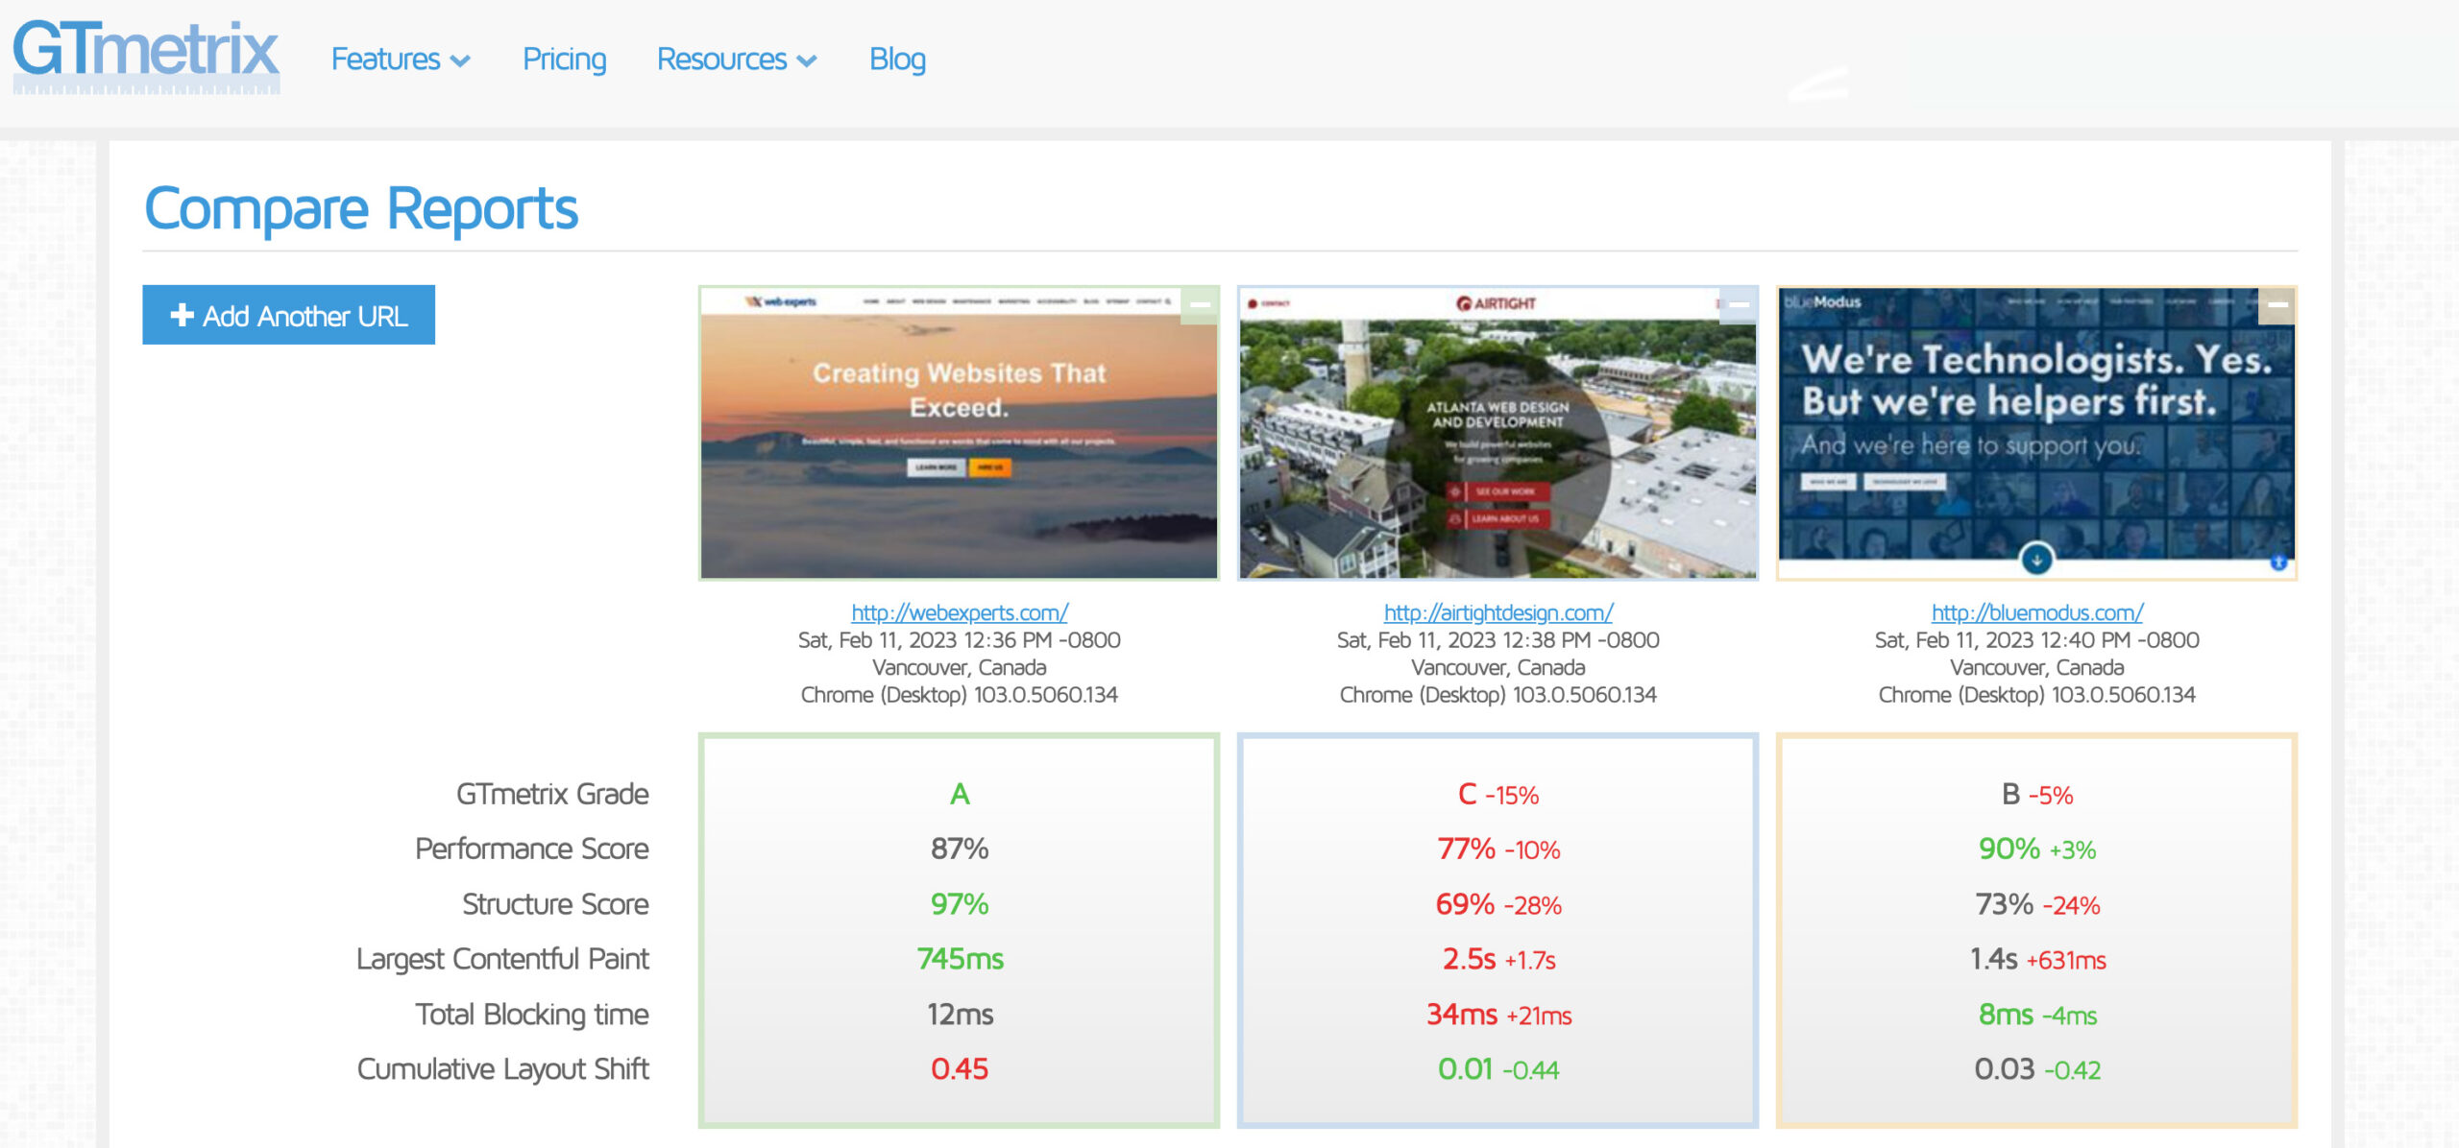This screenshot has width=2459, height=1148.
Task: Click the Airtight logo in the second thumbnail
Action: tap(1497, 303)
